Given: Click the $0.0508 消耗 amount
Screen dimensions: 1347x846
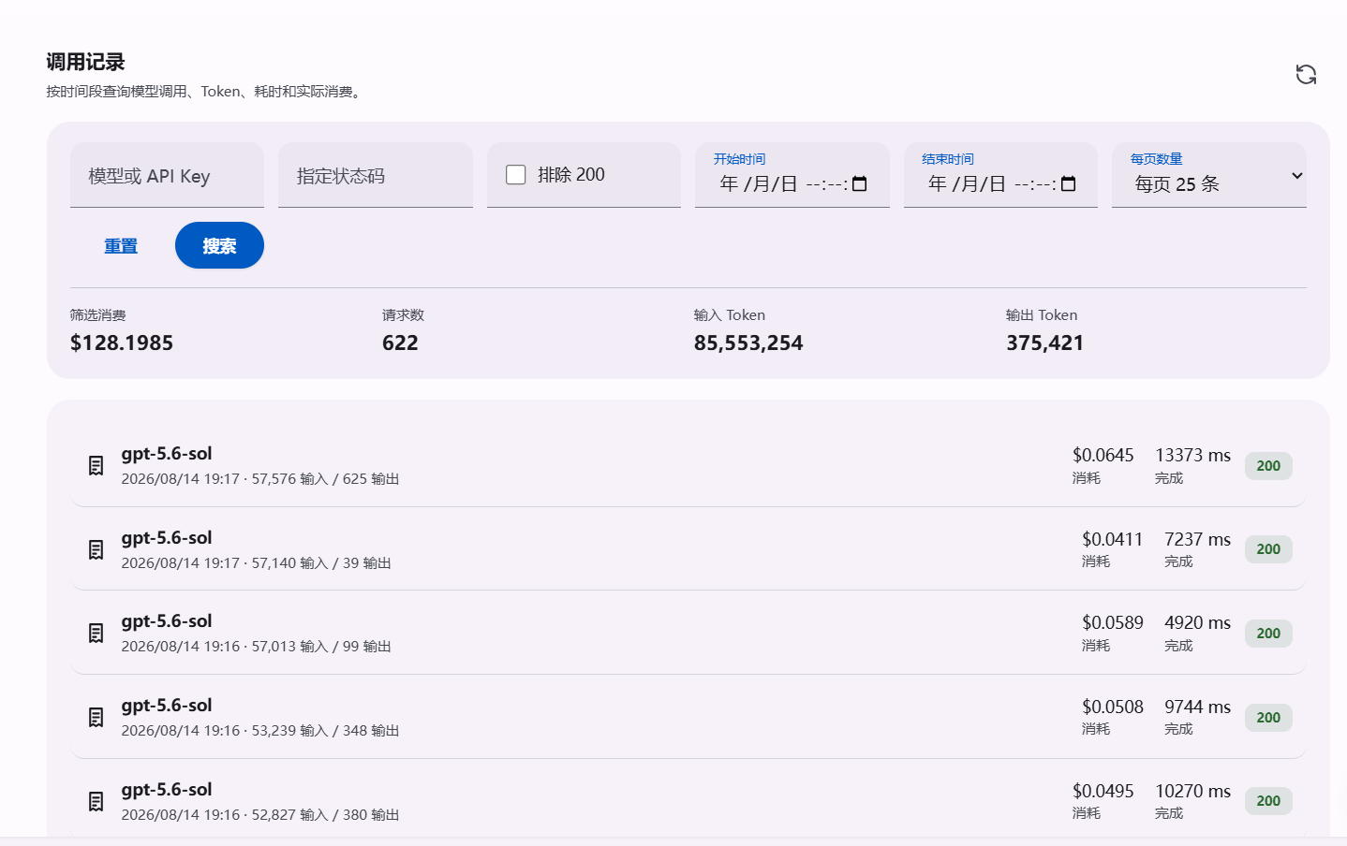Looking at the screenshot, I should [1113, 707].
